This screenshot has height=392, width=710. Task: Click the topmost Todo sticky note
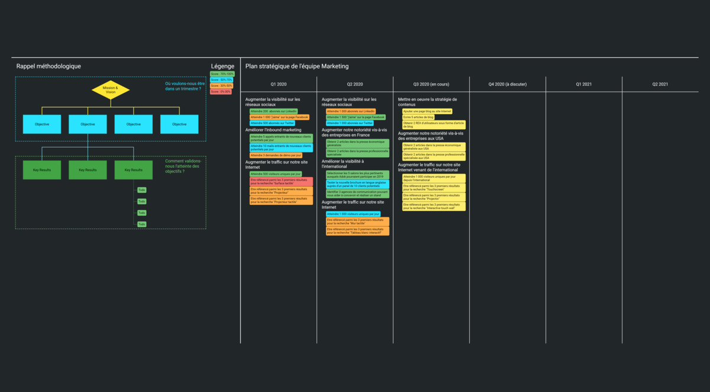(141, 190)
